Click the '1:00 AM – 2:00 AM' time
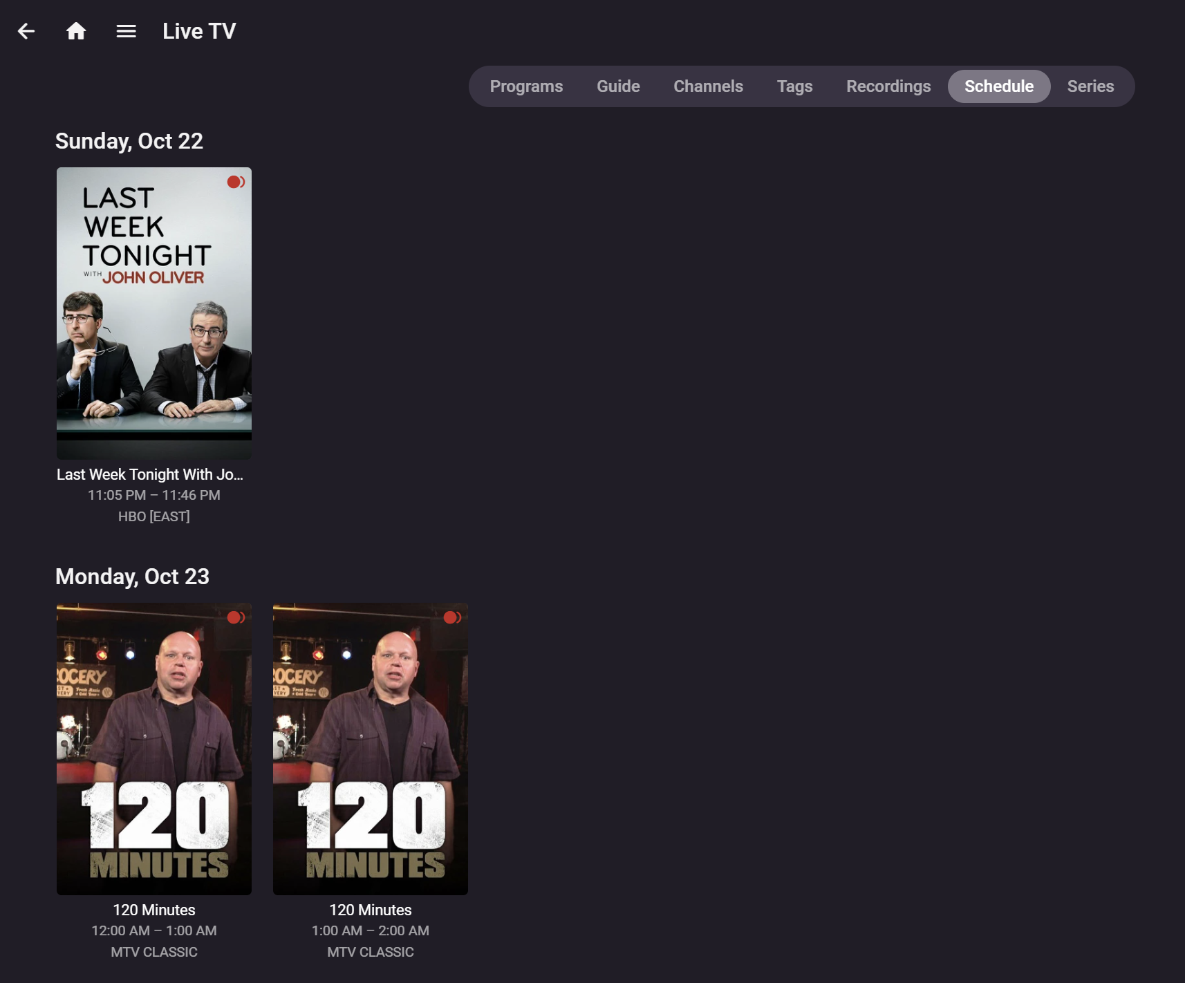Viewport: 1185px width, 983px height. pos(371,930)
